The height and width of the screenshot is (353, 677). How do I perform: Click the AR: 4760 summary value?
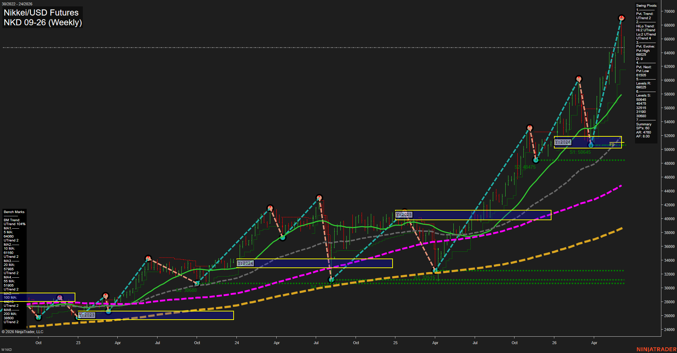pos(644,132)
